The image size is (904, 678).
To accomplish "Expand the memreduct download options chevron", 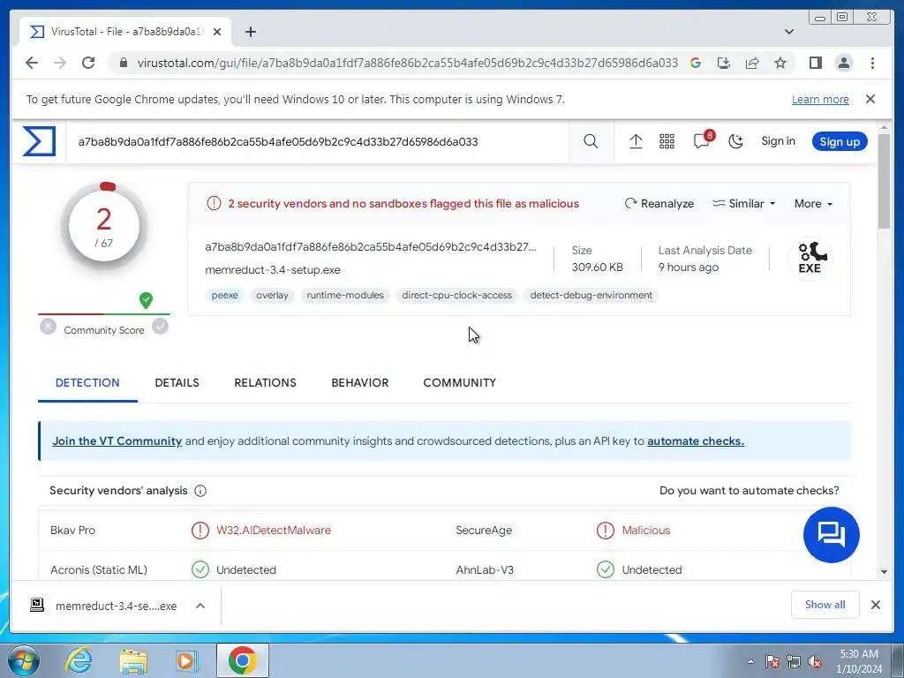I will click(x=200, y=606).
